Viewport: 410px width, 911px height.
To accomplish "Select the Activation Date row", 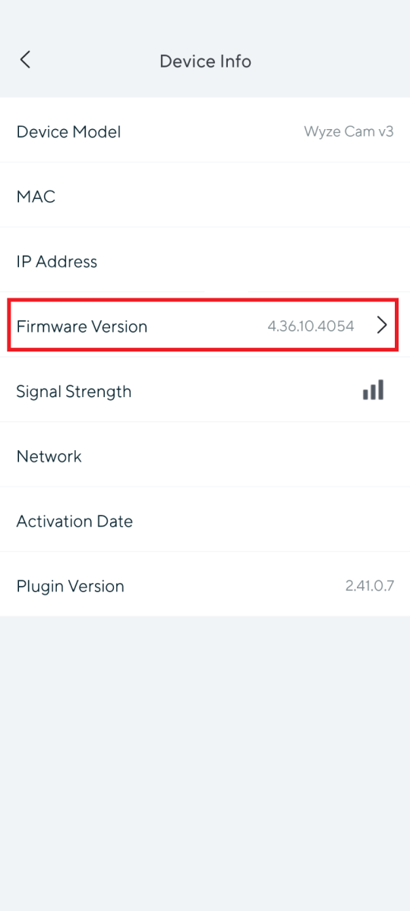I will click(205, 521).
